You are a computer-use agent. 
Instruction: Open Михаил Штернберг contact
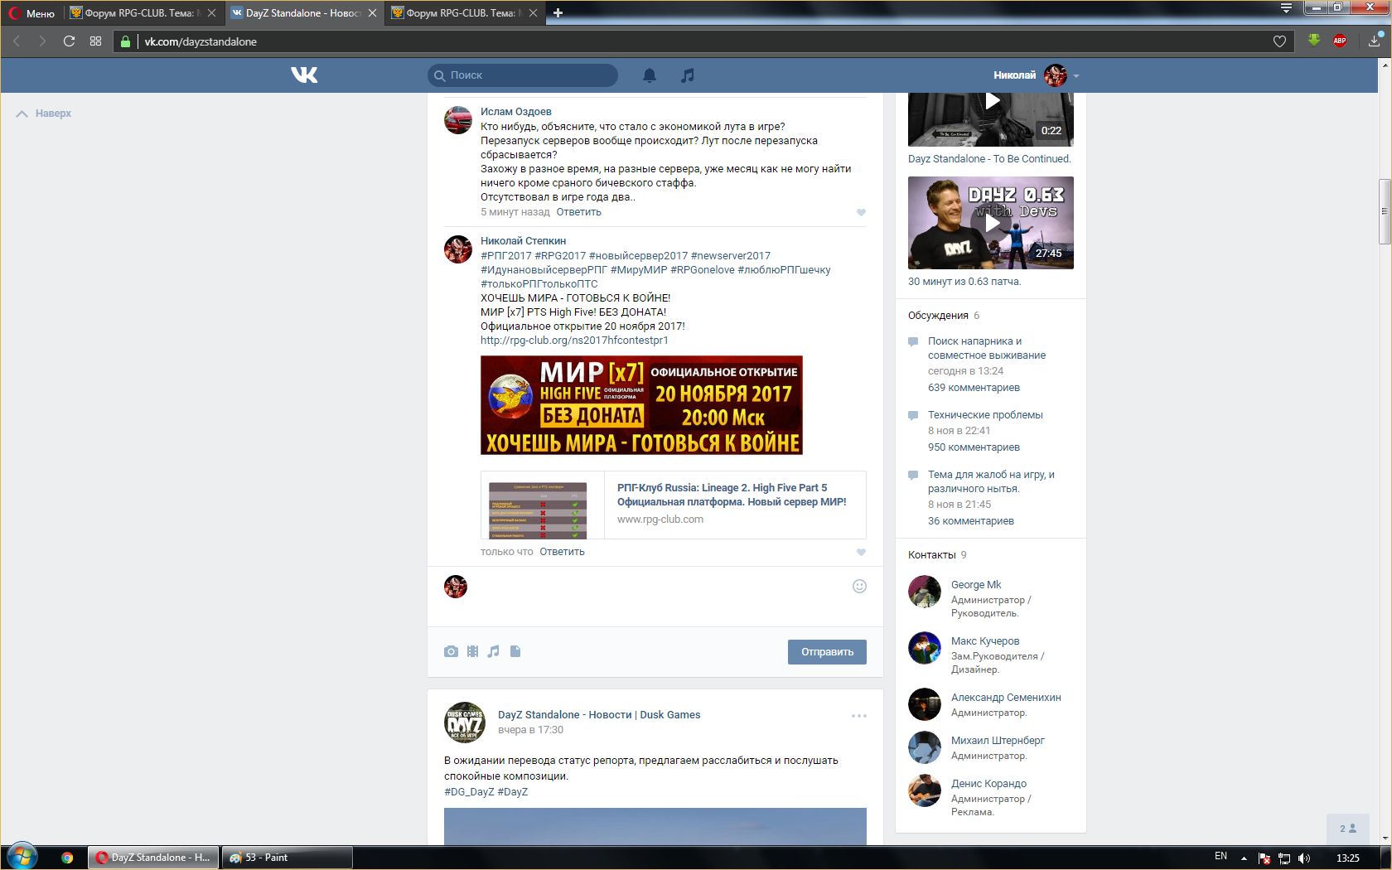998,740
